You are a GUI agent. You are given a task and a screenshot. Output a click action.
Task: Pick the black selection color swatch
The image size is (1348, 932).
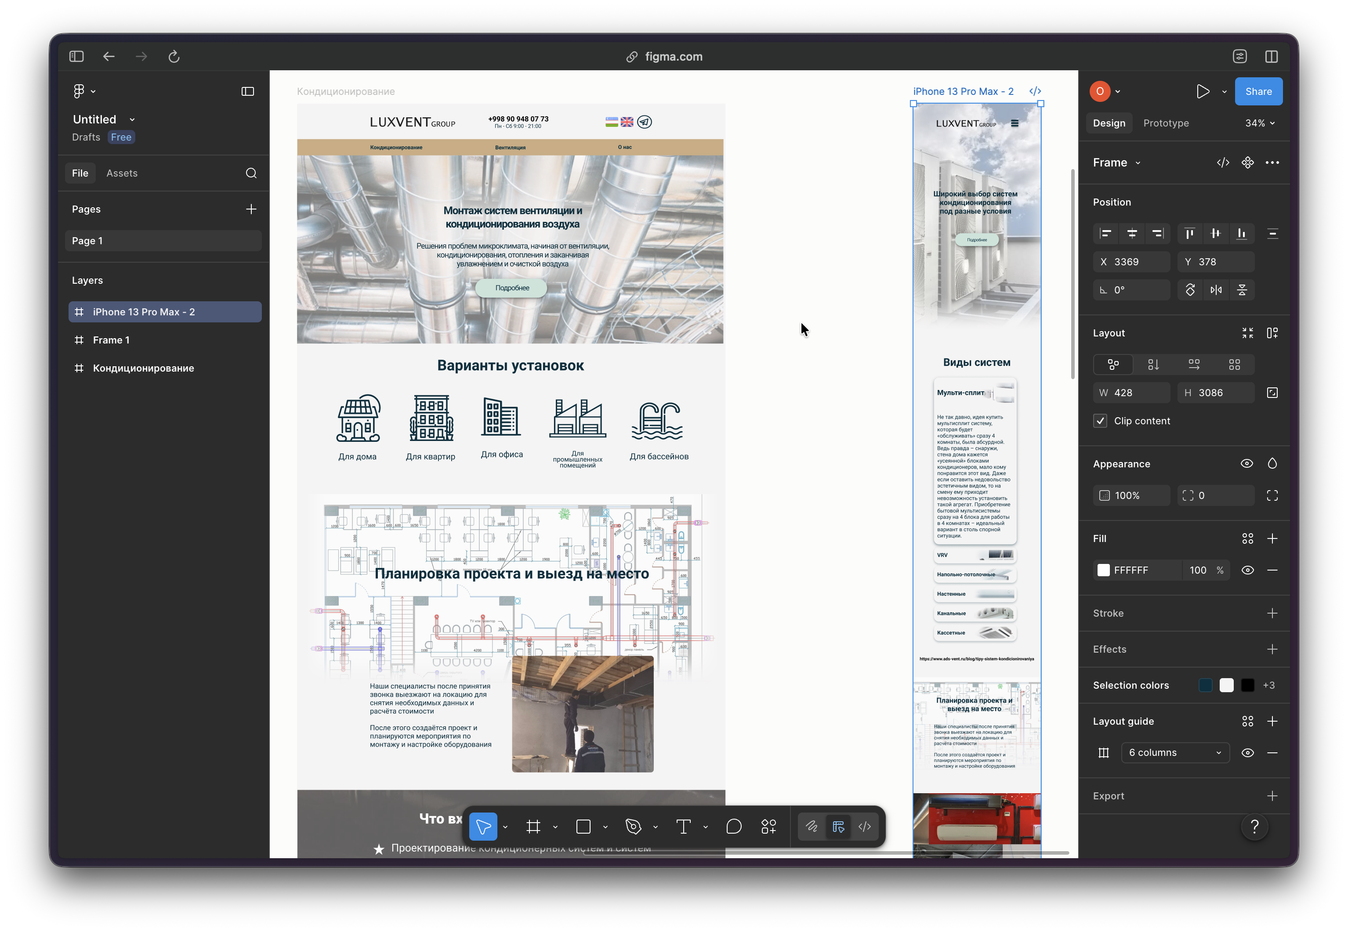point(1247,685)
